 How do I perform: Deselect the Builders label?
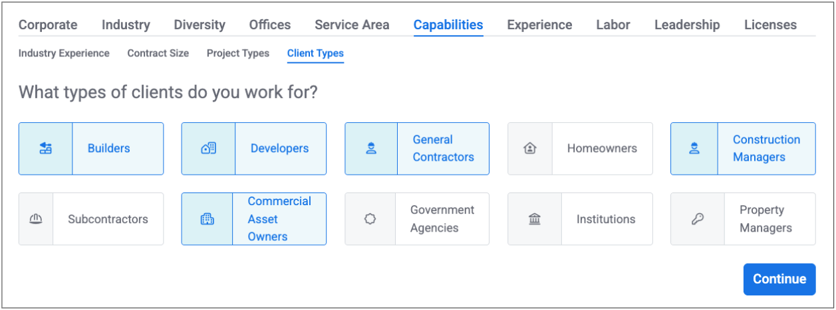pyautogui.click(x=108, y=149)
